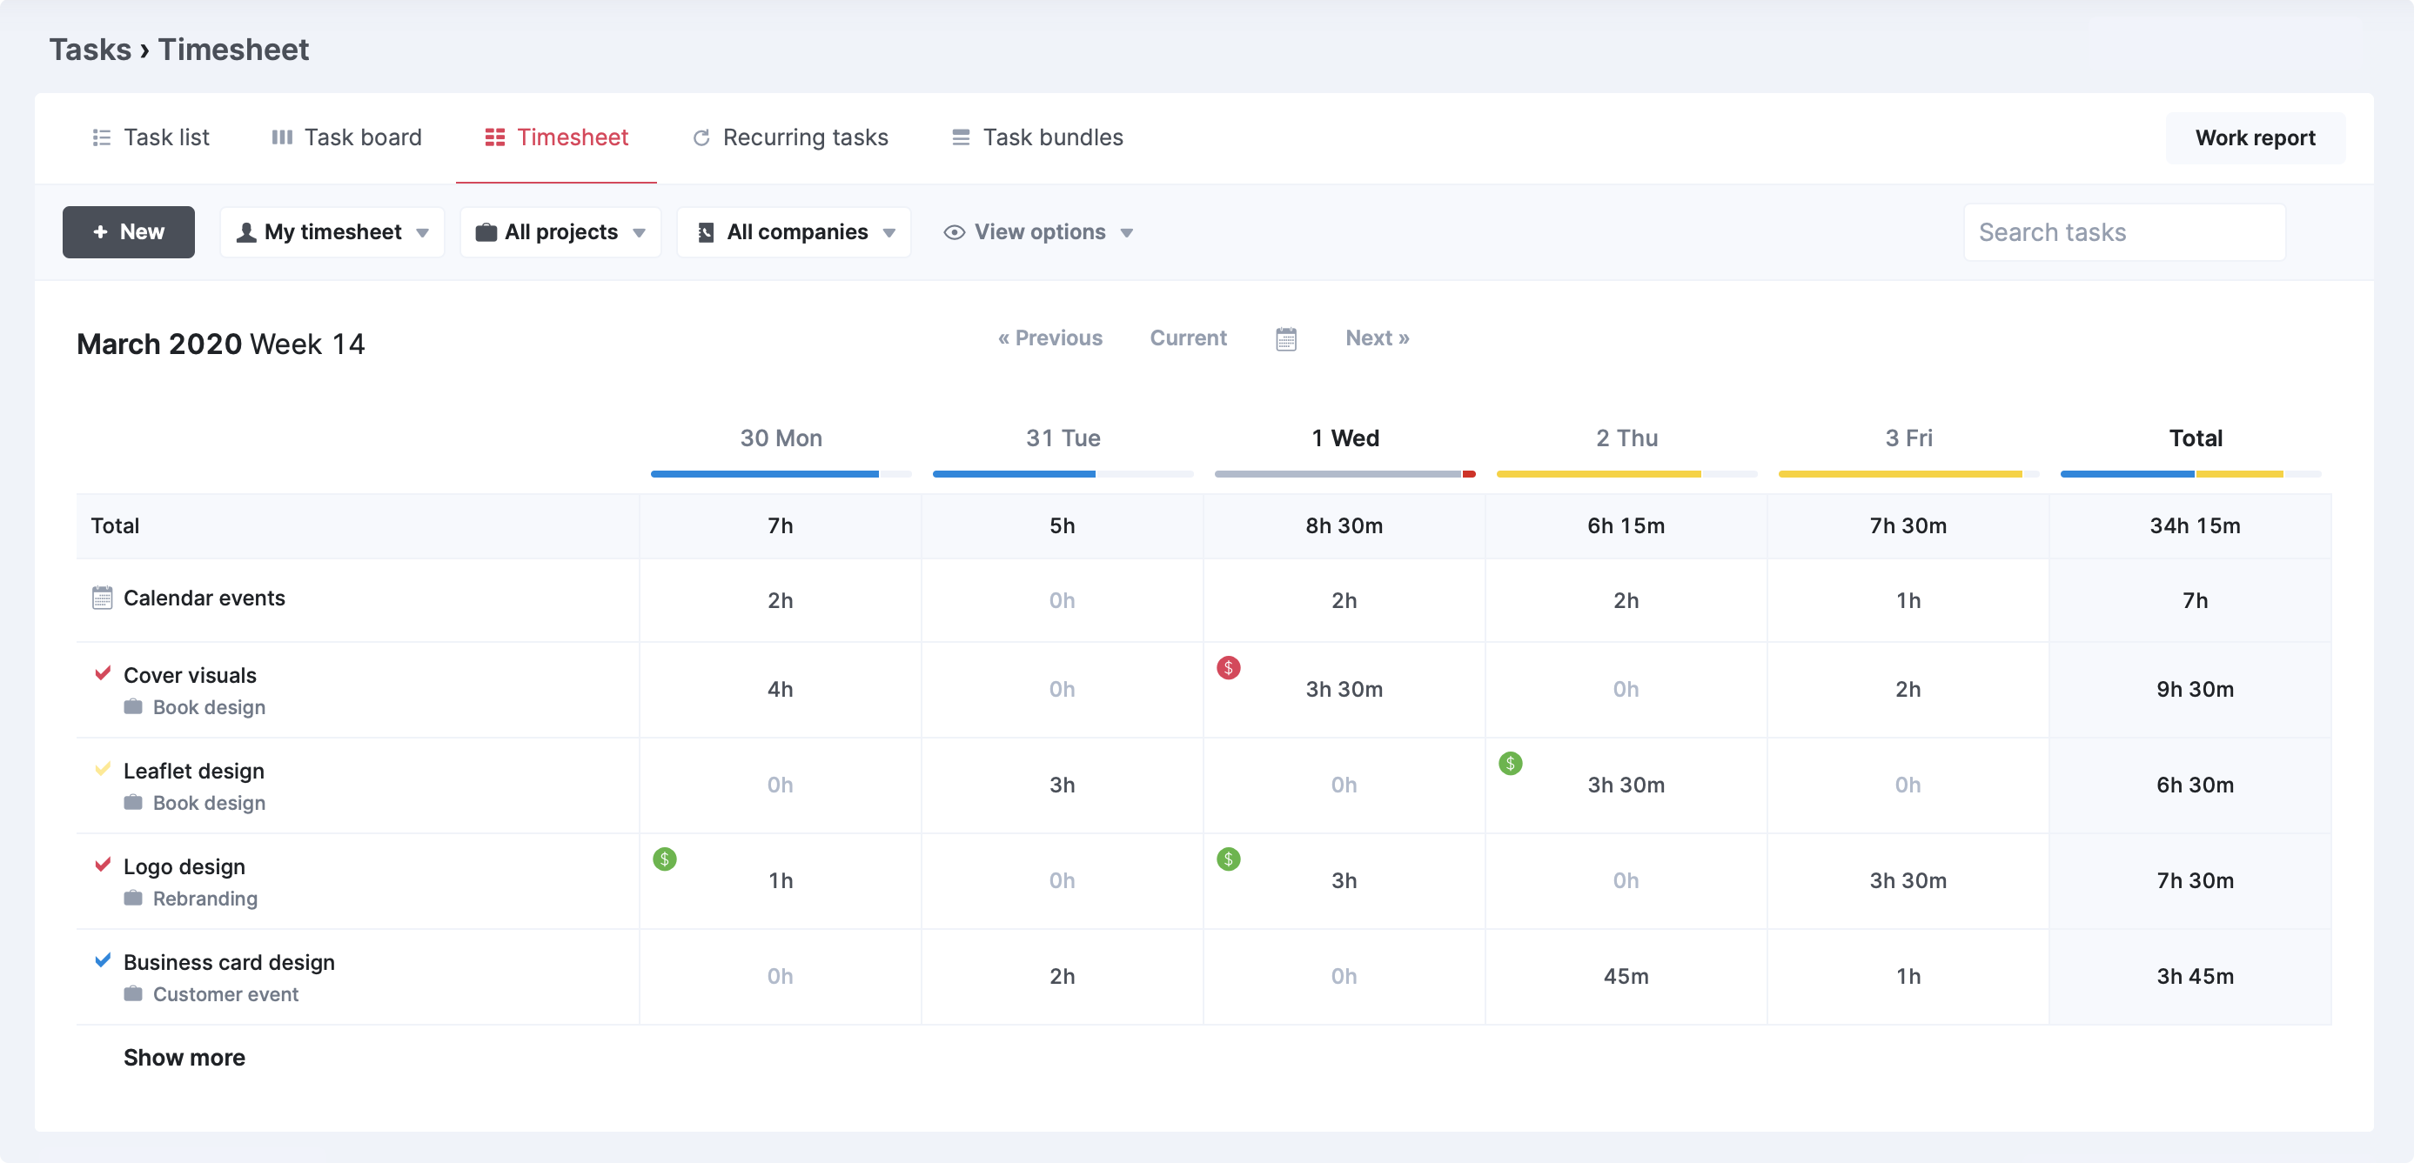Open the My timesheet dropdown
Image resolution: width=2414 pixels, height=1163 pixels.
pos(332,232)
